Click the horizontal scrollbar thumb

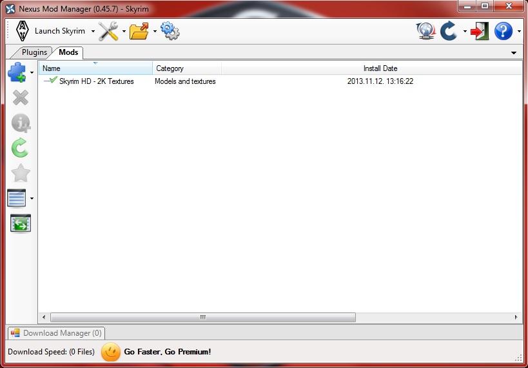point(202,317)
